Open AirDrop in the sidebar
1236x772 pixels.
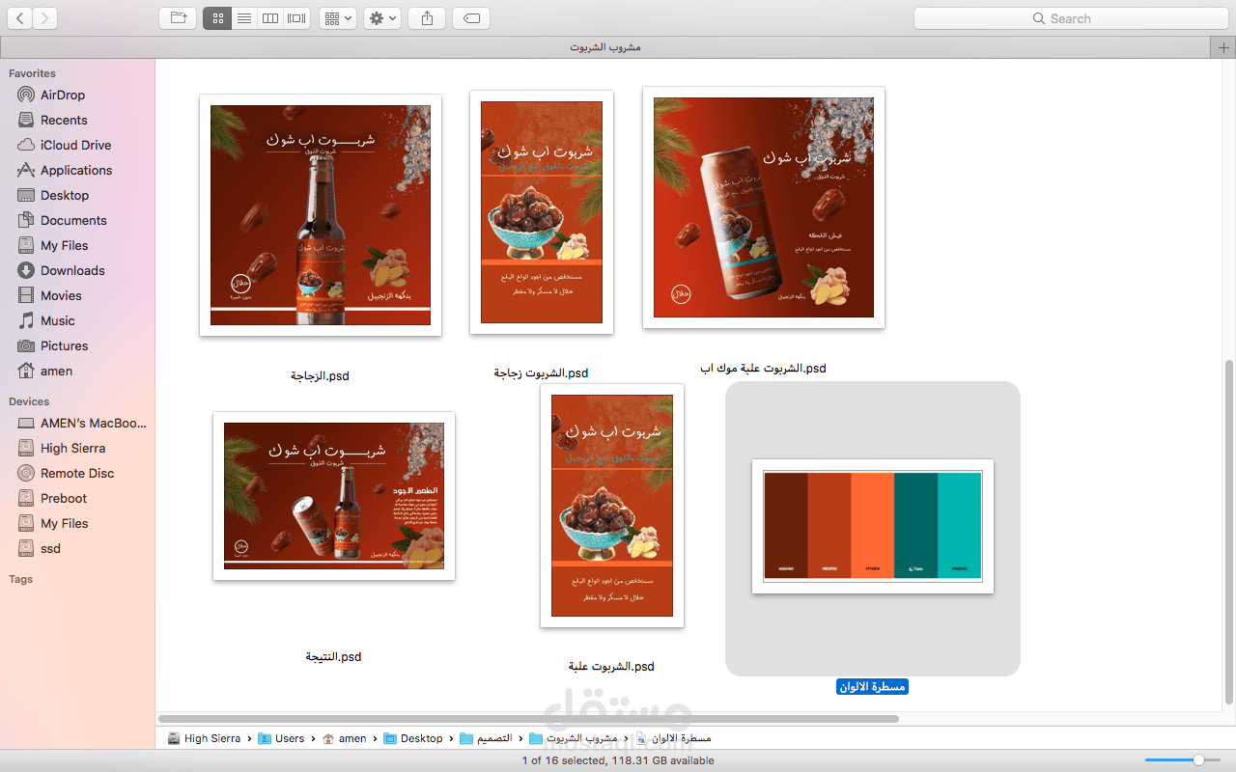click(x=63, y=95)
